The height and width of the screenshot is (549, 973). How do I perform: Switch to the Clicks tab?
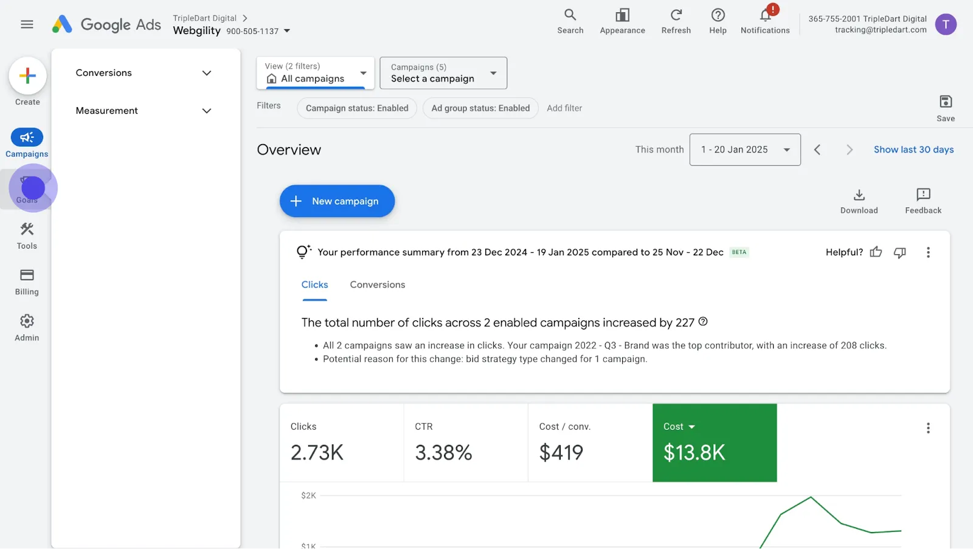pyautogui.click(x=314, y=285)
